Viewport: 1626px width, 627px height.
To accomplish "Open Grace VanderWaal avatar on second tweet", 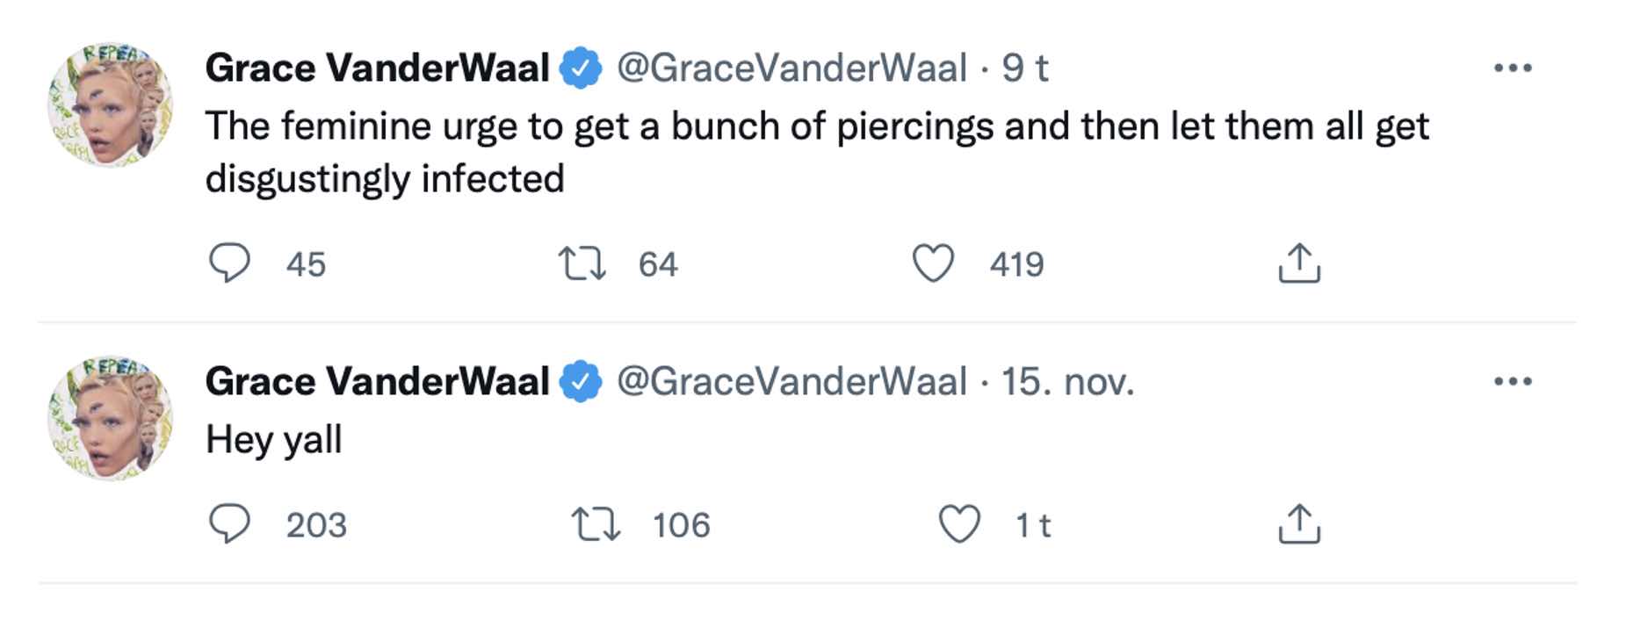I will click(x=110, y=418).
